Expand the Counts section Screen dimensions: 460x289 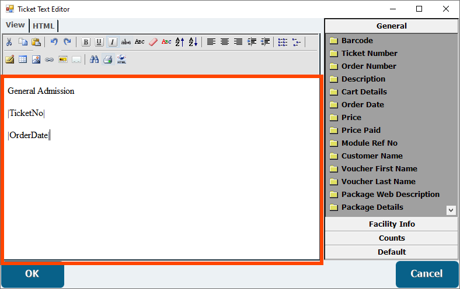392,238
